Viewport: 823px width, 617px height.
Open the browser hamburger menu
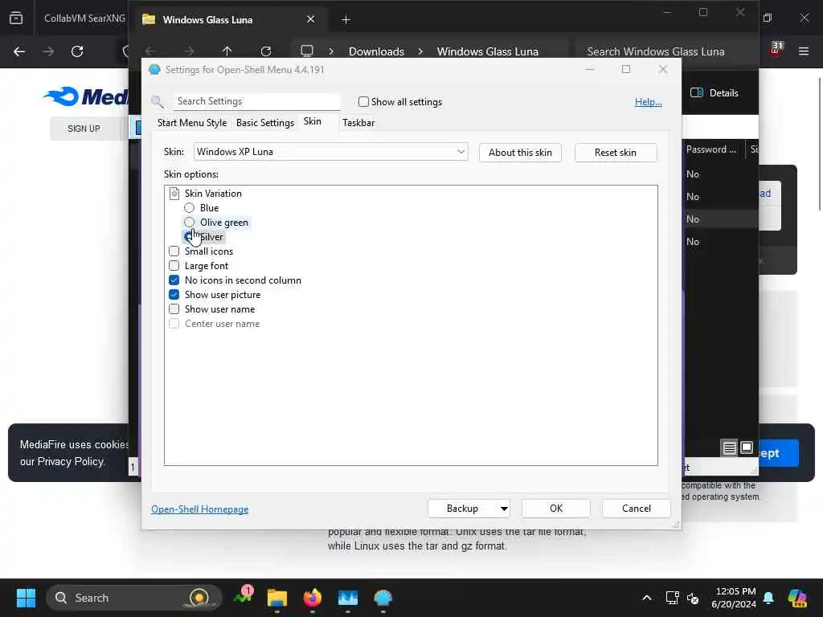tap(804, 51)
